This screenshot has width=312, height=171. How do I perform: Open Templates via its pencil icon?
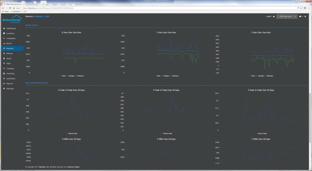4,38
